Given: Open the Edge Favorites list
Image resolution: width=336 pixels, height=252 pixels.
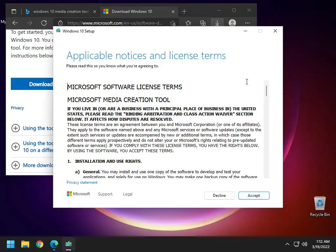Looking at the screenshot, I should (x=188, y=23).
